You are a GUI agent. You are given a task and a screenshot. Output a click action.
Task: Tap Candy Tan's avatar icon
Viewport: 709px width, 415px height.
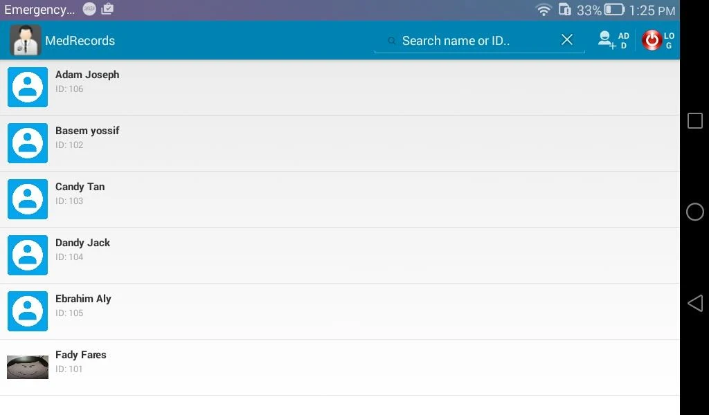click(28, 199)
